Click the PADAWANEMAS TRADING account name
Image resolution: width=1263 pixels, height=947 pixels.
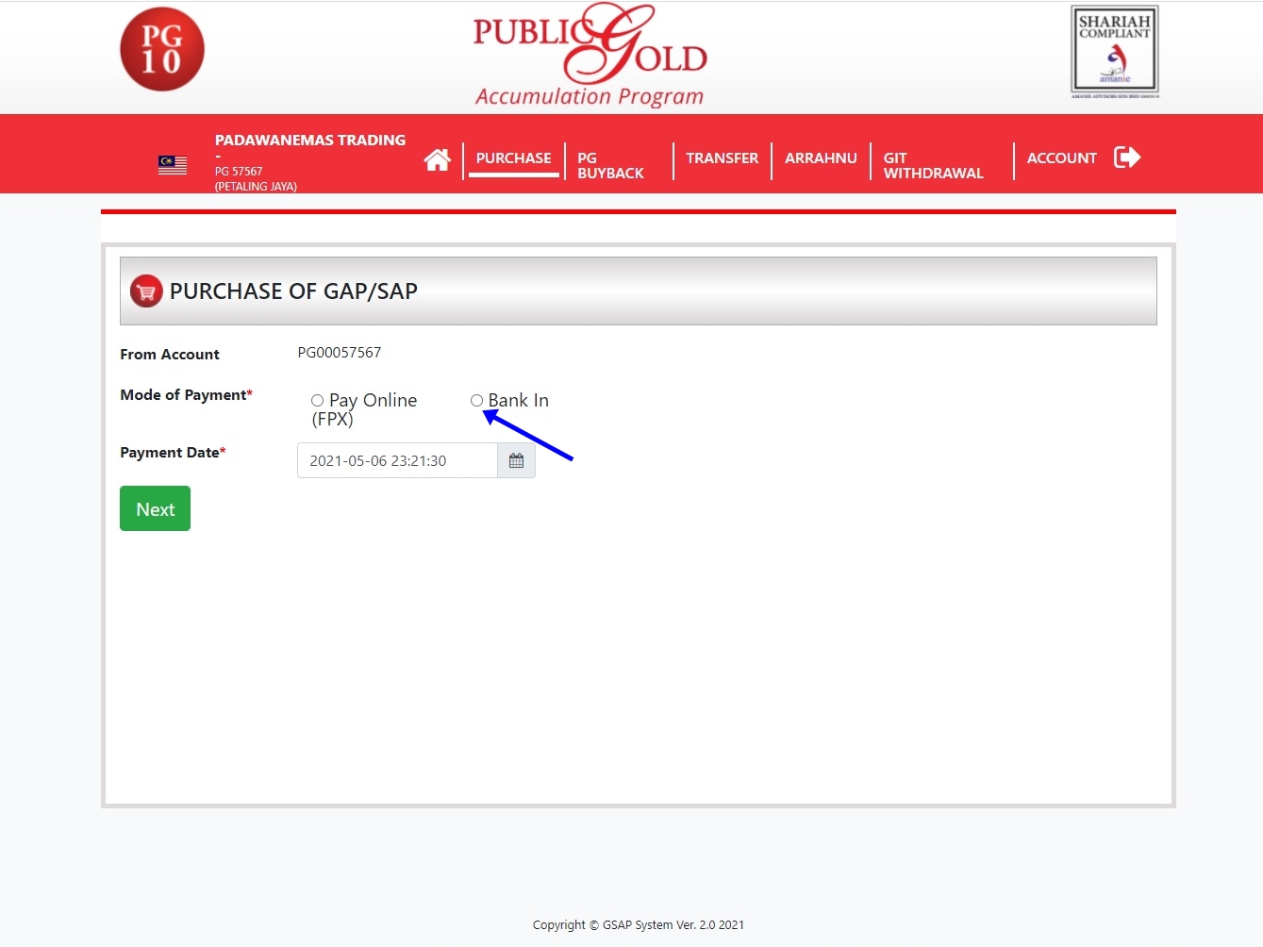(x=310, y=140)
